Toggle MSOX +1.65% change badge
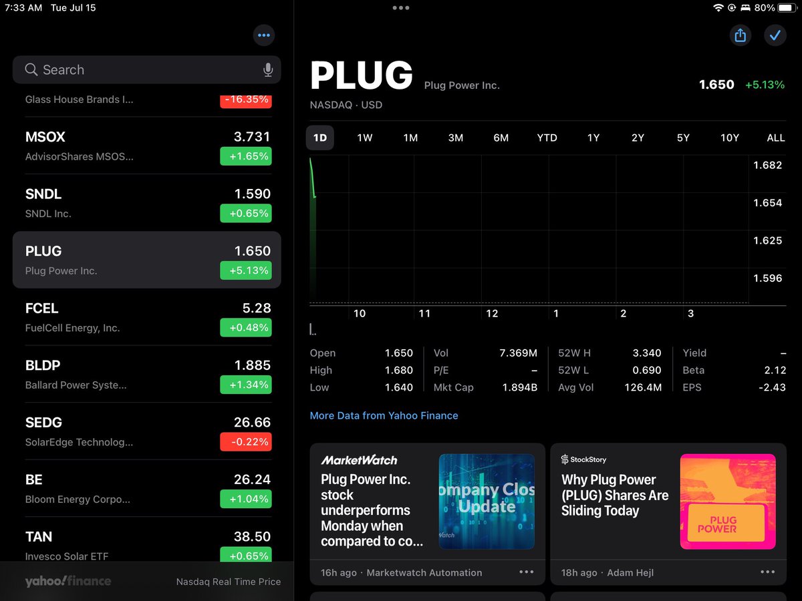This screenshot has width=802, height=601. pos(246,156)
